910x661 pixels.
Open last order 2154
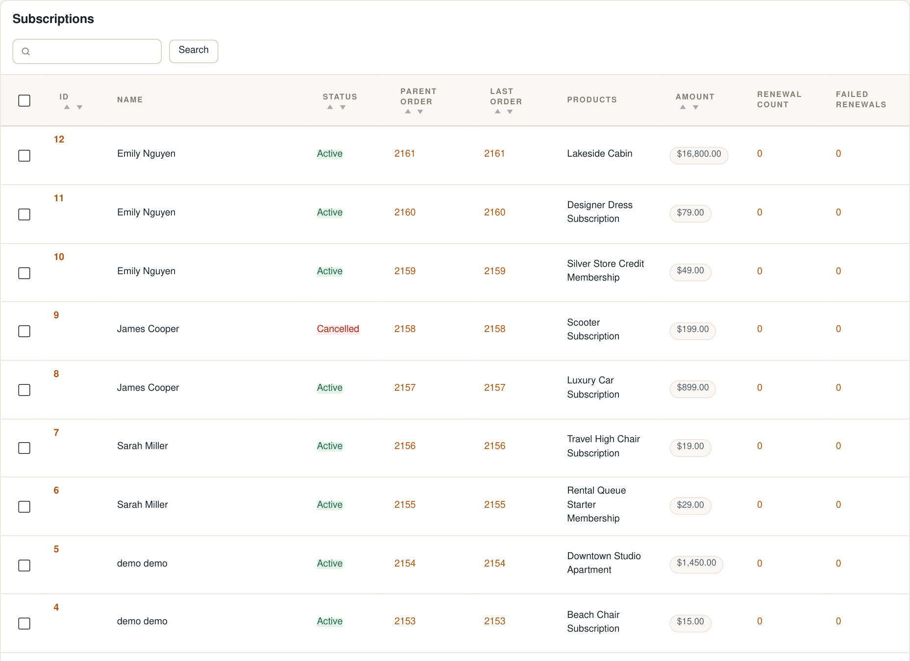(495, 564)
